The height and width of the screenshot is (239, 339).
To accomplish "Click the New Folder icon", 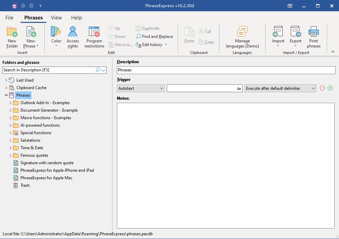I will pos(12,32).
